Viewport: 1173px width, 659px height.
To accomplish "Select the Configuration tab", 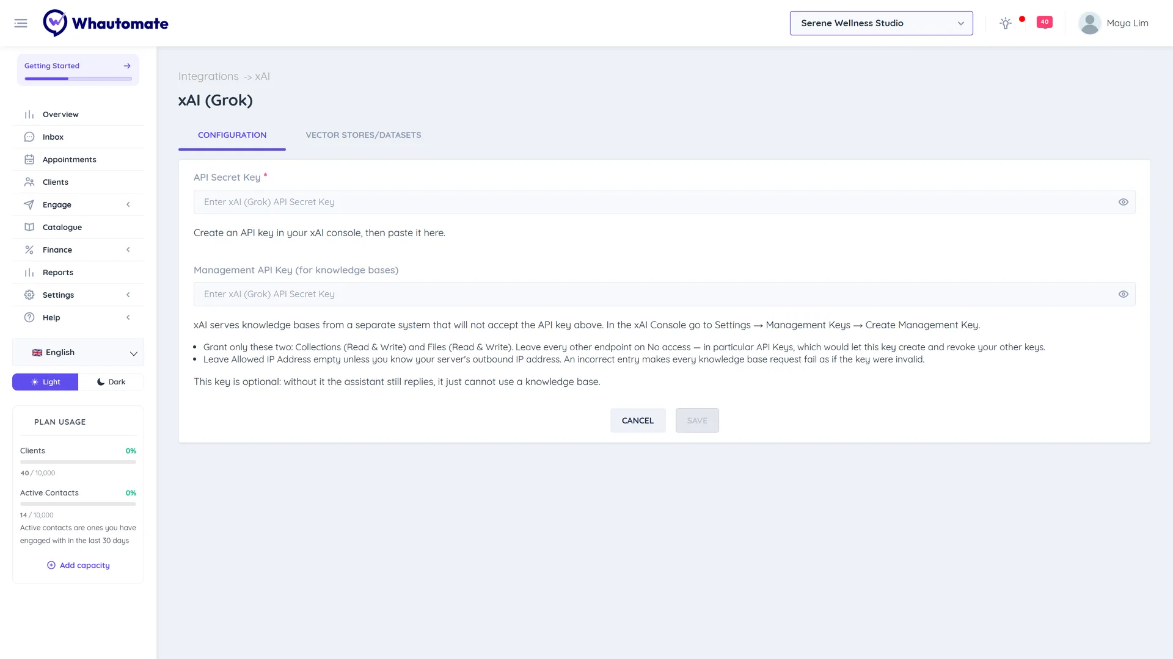I will point(232,135).
